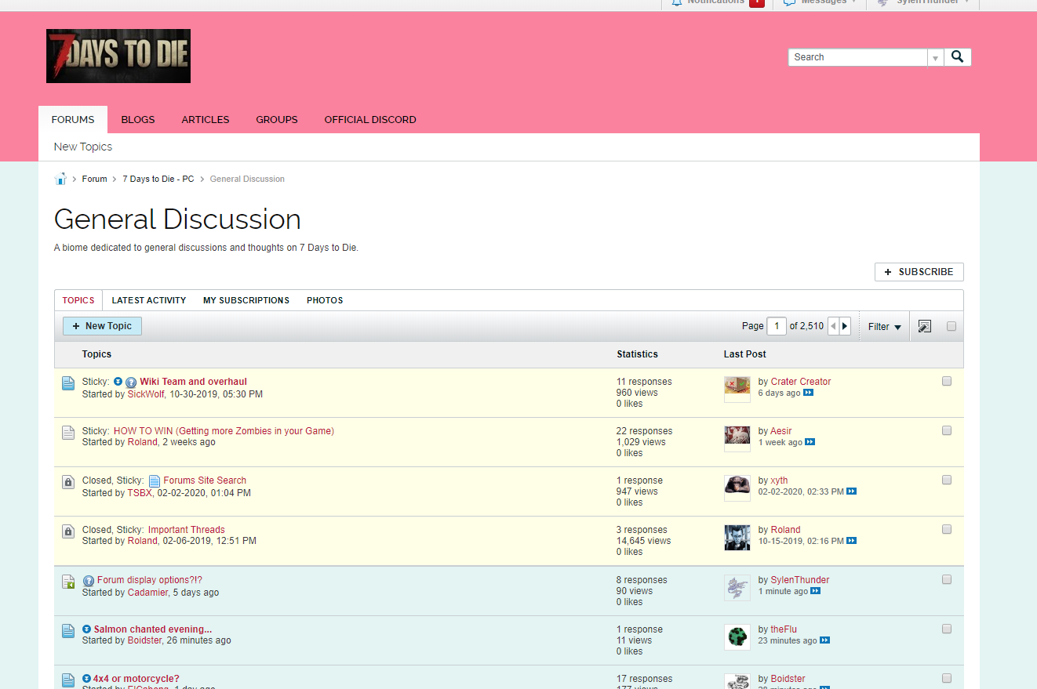Open the Official Discord navigation tab
The width and height of the screenshot is (1037, 689).
pos(370,120)
